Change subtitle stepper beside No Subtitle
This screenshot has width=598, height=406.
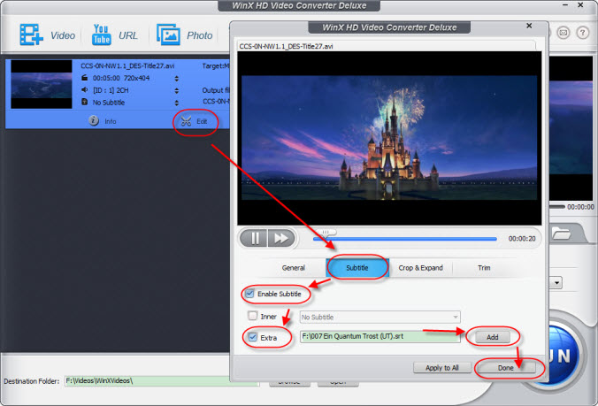click(177, 103)
